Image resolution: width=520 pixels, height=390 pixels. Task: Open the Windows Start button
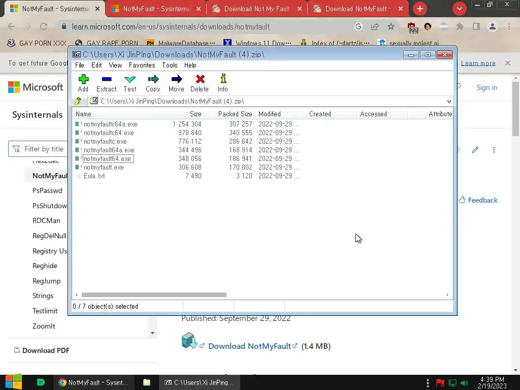click(x=14, y=382)
